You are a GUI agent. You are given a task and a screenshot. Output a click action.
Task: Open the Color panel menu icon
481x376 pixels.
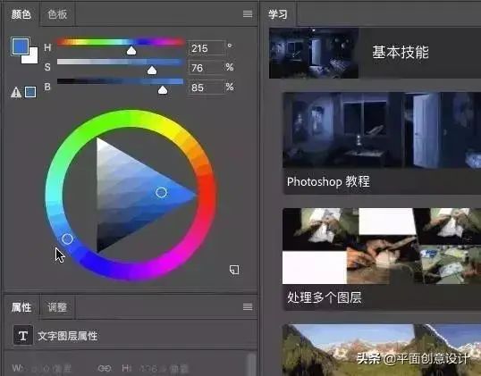[248, 14]
